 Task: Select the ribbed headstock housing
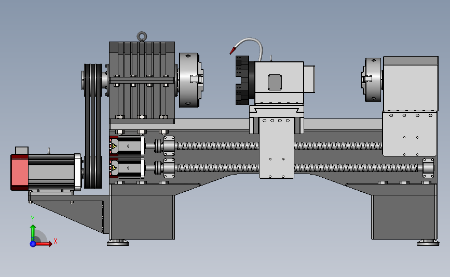[x=142, y=83]
